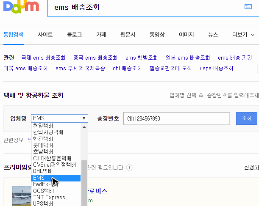Choose FedEx택배 from carrier list
This screenshot has width=259, height=206.
tap(56, 184)
